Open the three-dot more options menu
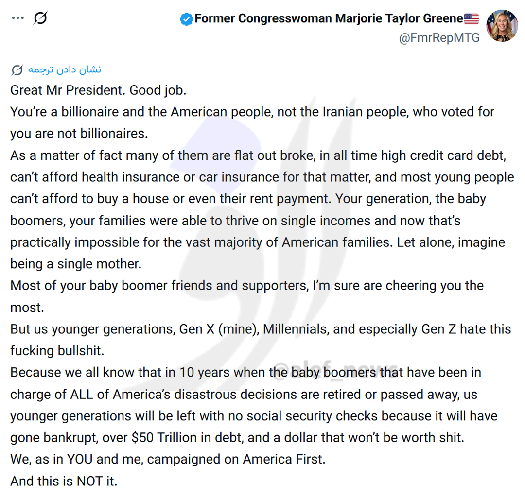 click(18, 18)
